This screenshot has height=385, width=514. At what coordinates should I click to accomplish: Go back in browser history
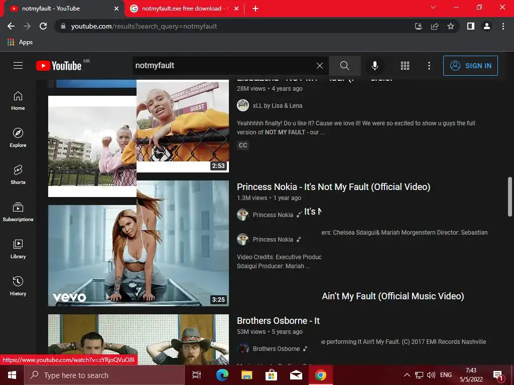(x=11, y=26)
